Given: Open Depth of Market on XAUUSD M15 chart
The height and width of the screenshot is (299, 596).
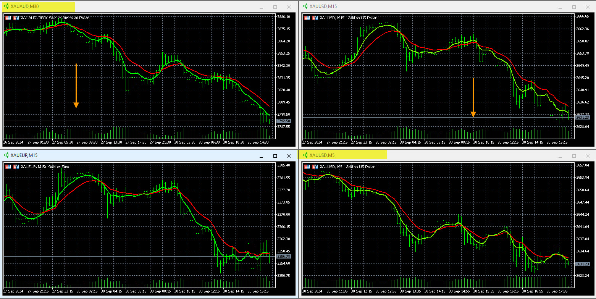Looking at the screenshot, I should coord(315,18).
